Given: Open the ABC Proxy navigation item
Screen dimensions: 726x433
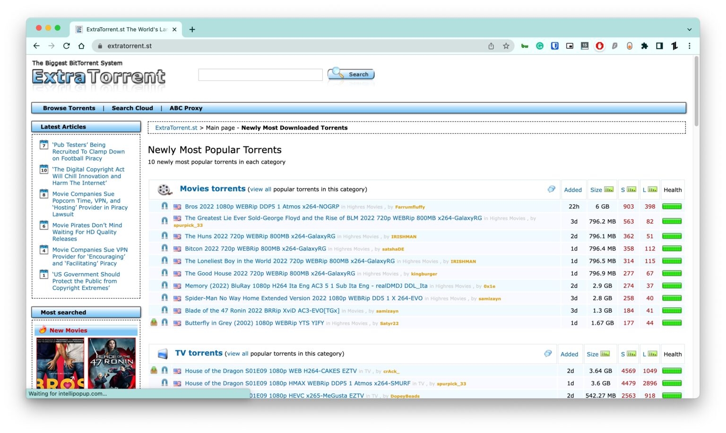Looking at the screenshot, I should tap(186, 108).
